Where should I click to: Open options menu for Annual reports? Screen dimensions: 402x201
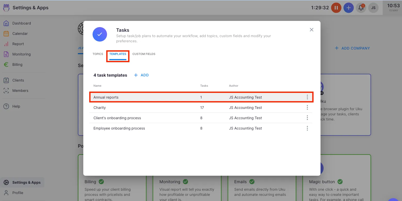(x=307, y=97)
